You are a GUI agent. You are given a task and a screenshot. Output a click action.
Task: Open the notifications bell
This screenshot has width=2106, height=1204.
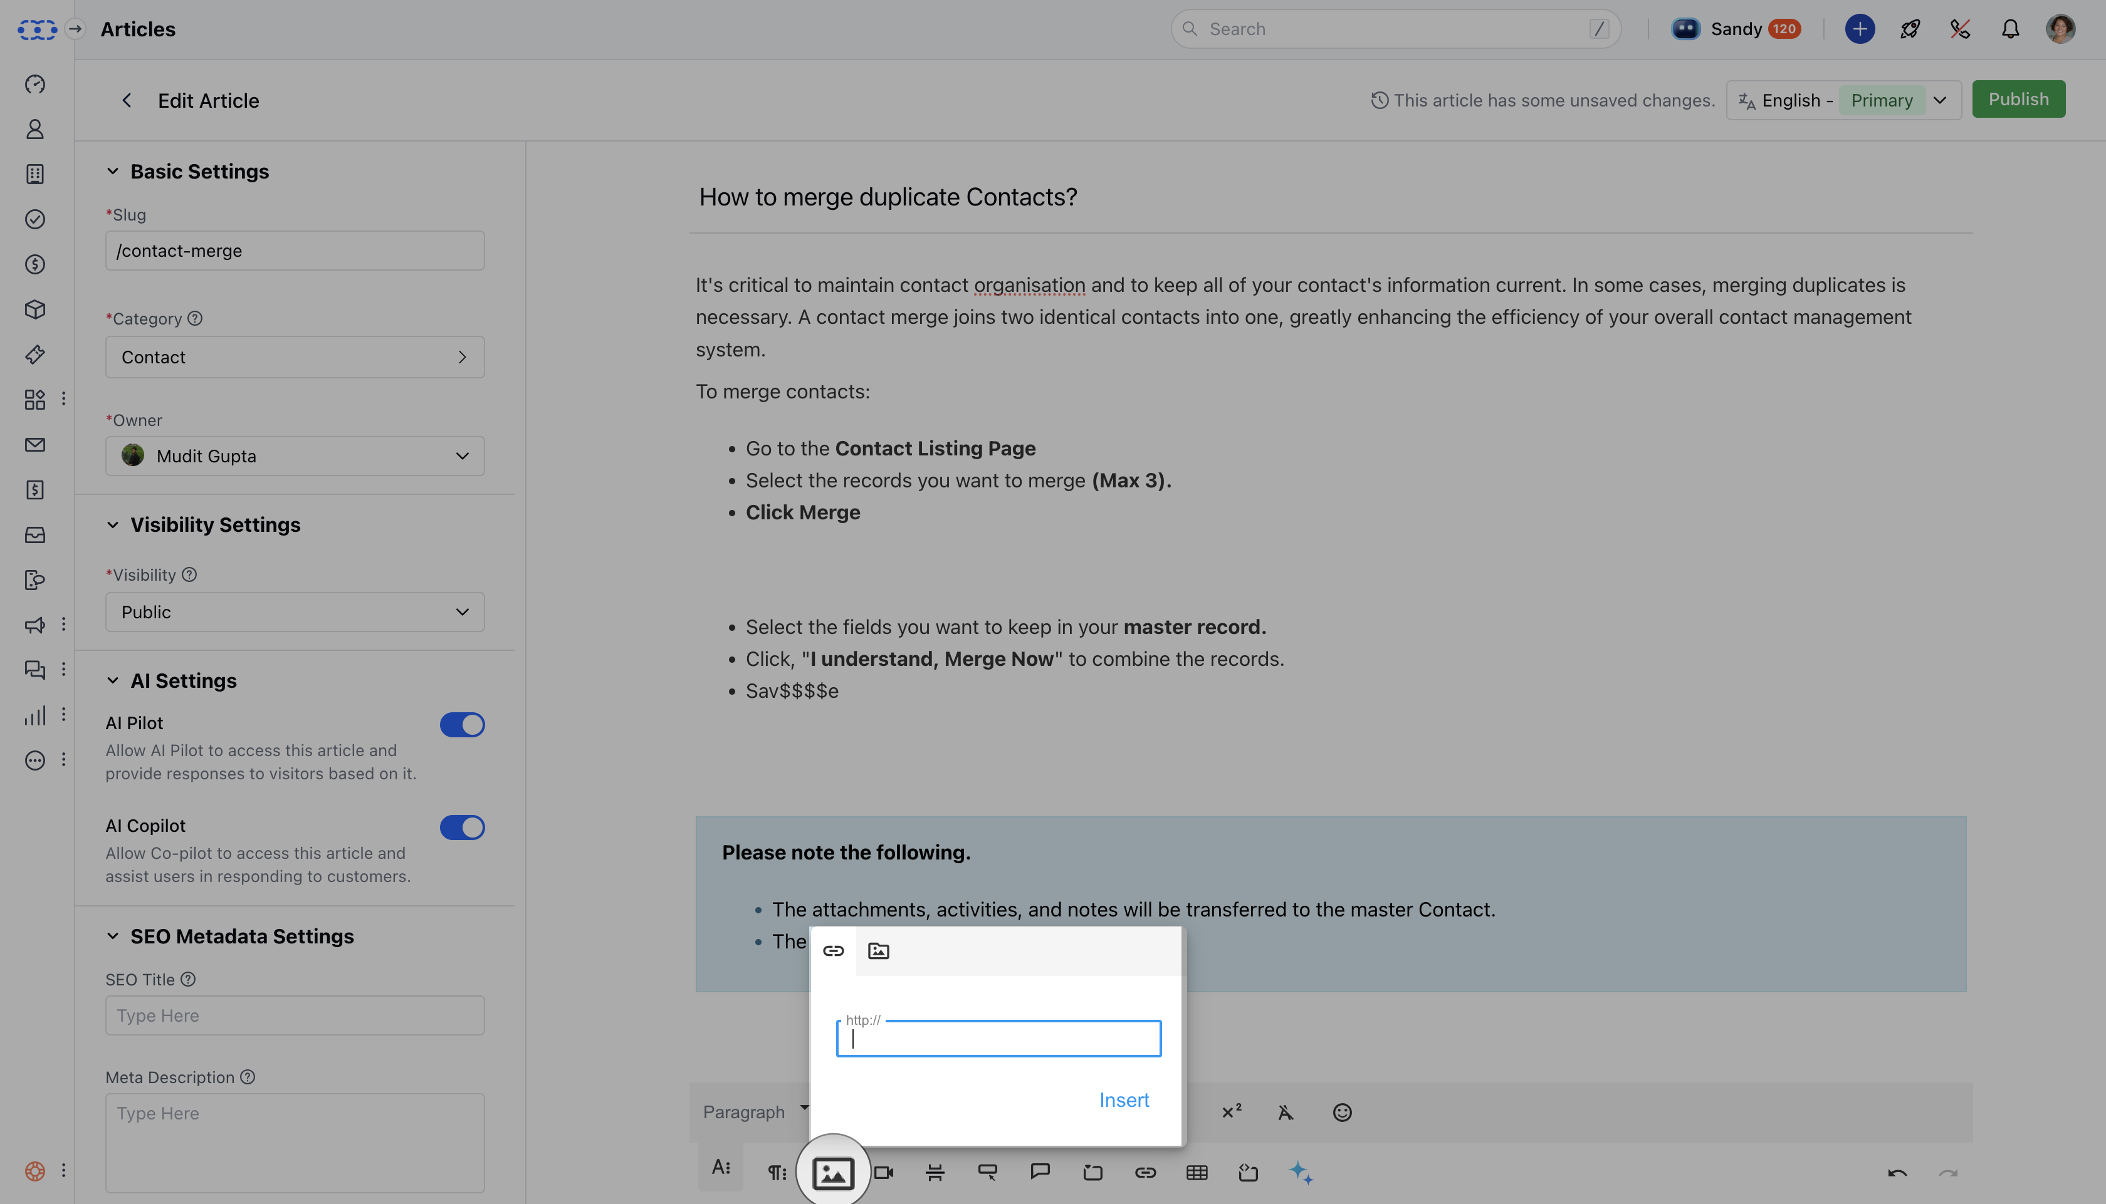point(2010,29)
